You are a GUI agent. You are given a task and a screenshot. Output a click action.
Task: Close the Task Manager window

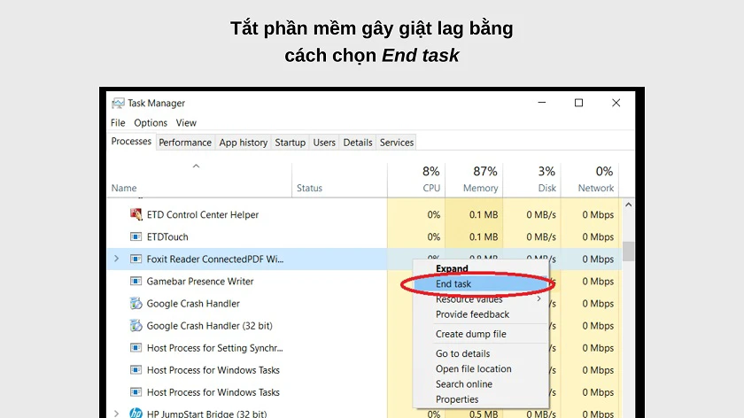tap(616, 103)
